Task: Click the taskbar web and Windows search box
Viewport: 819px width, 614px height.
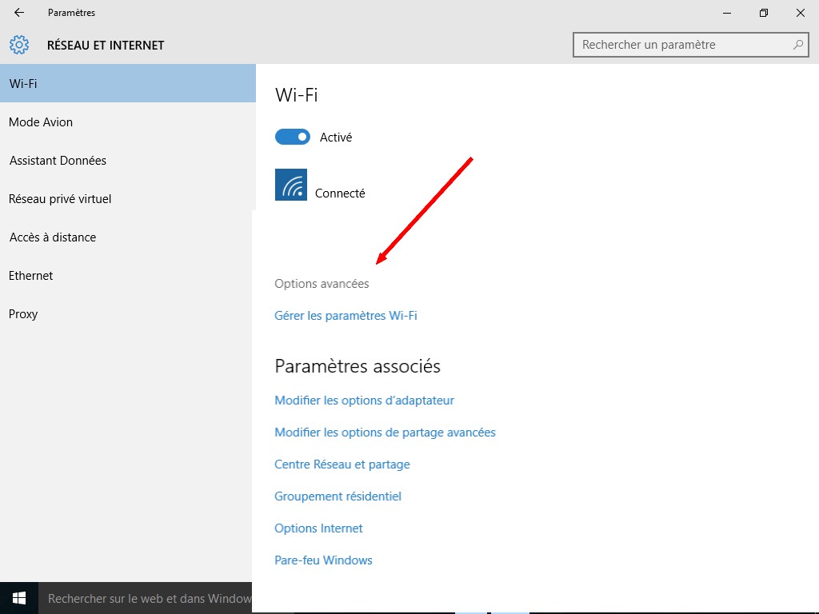Action: [x=146, y=598]
